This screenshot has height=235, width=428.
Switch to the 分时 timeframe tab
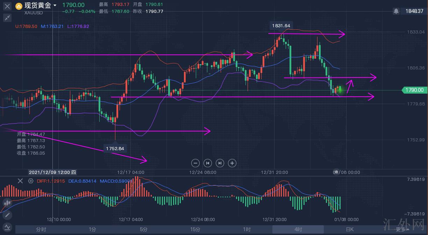click(41, 229)
